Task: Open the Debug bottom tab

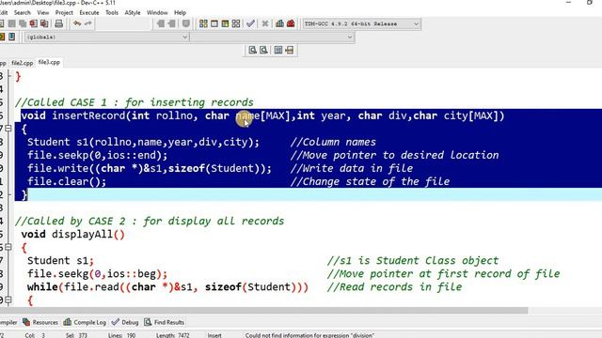Action: pos(125,322)
